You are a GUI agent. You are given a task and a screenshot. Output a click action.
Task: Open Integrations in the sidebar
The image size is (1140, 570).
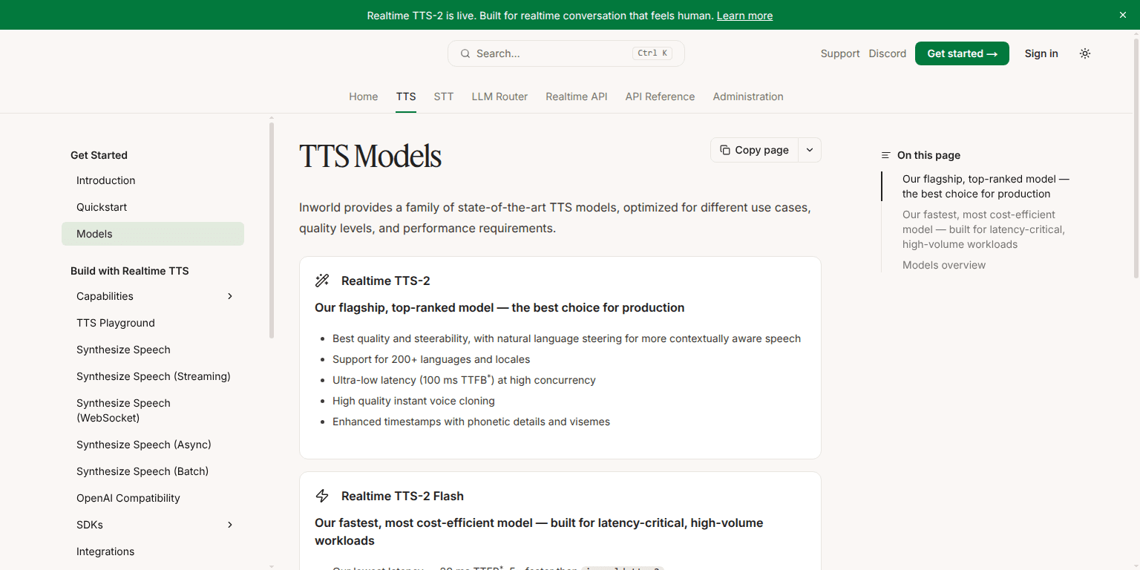153,551
